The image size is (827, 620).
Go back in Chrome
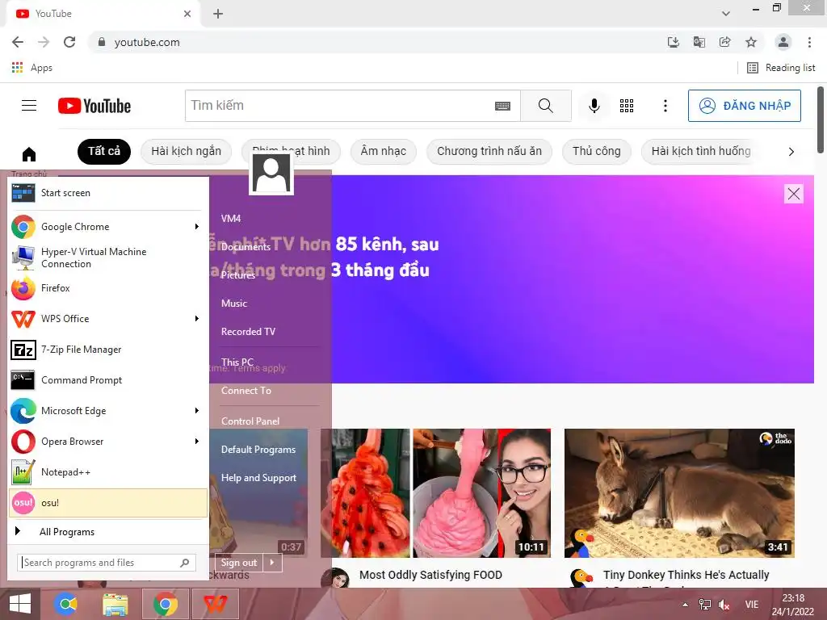[x=18, y=42]
